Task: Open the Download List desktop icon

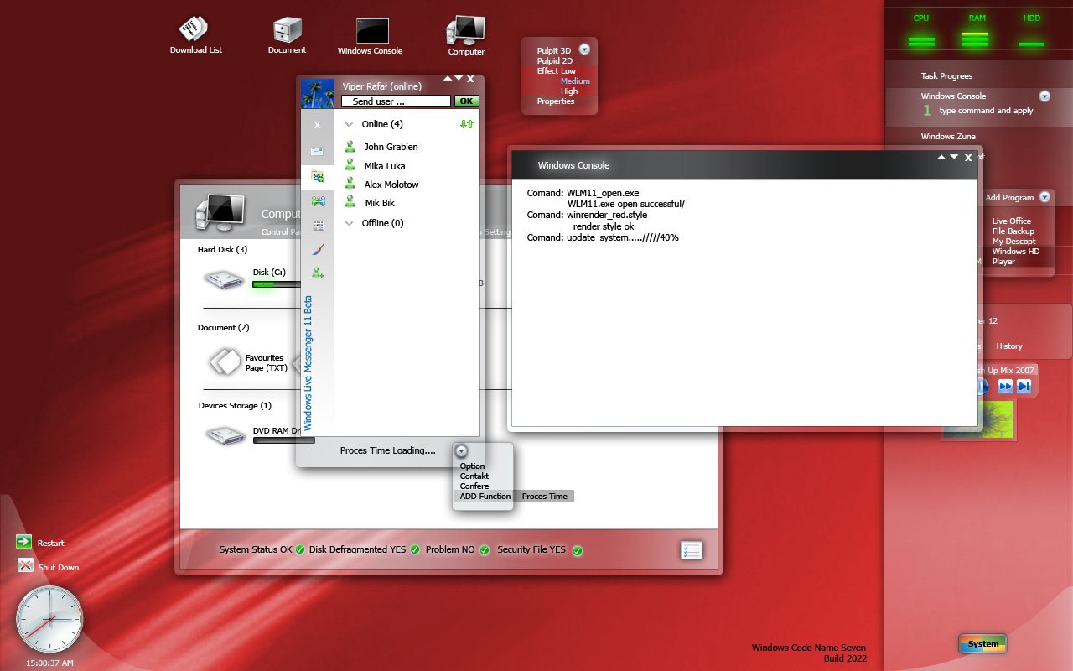Action: 194,29
